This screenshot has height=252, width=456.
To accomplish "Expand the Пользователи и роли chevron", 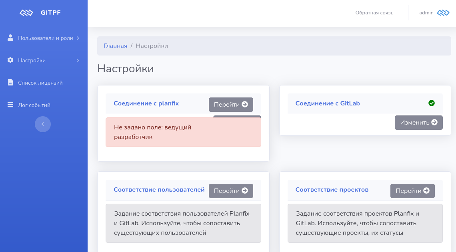I will point(78,38).
